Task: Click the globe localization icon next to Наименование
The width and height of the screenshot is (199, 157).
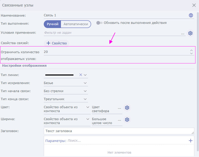Action: point(191,15)
